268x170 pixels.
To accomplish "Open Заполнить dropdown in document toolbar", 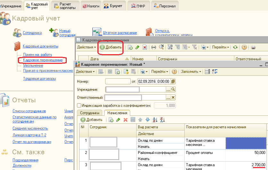I will pos(191,72).
